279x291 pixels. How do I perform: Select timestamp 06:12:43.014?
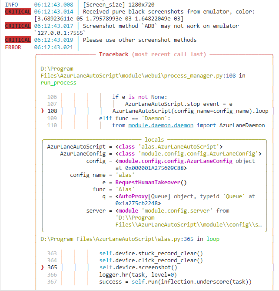point(54,12)
